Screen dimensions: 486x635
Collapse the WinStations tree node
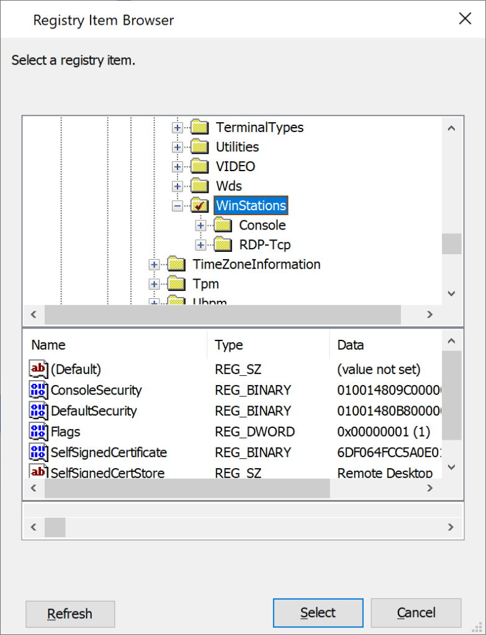178,205
